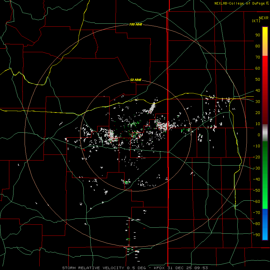This screenshot has width=270, height=270.
Task: Click the -90 value on the velocity scale
Action: pos(256,235)
